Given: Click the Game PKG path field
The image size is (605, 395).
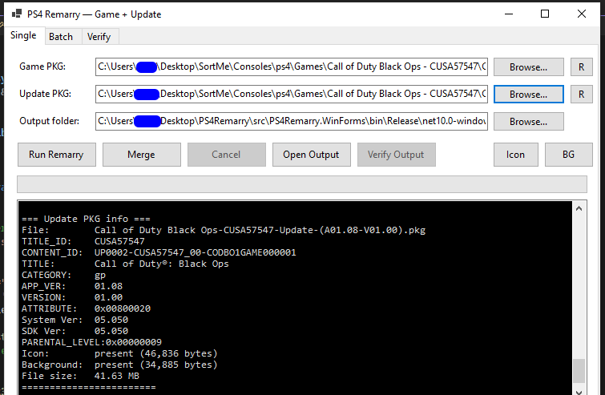Looking at the screenshot, I should (292, 67).
